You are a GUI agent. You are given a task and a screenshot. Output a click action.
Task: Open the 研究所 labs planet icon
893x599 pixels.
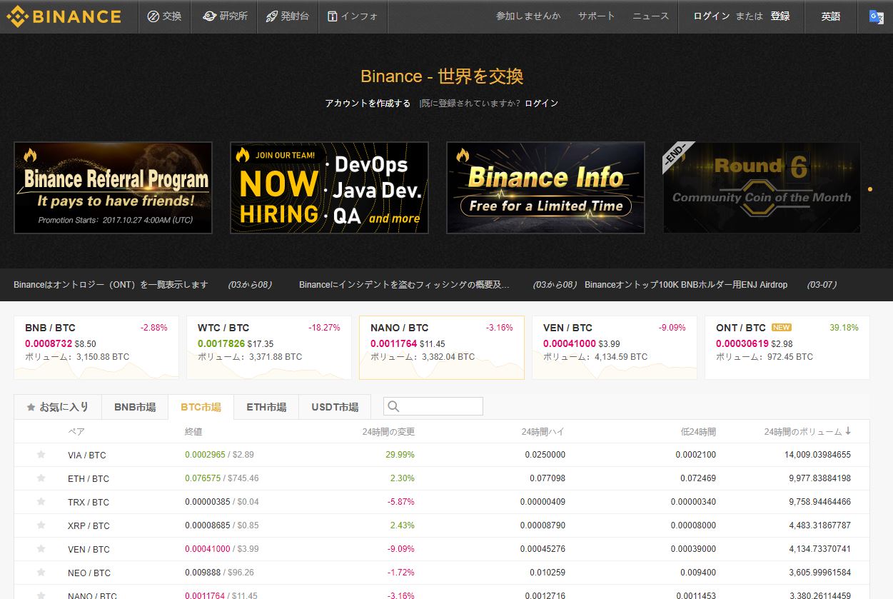pyautogui.click(x=209, y=16)
